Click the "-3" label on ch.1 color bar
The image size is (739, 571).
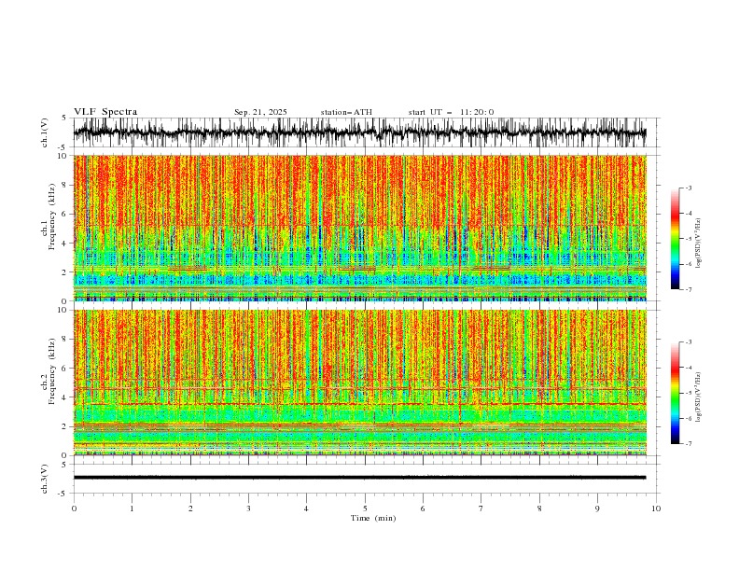click(689, 188)
